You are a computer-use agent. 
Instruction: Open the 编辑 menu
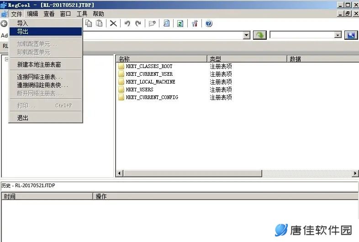pyautogui.click(x=32, y=14)
